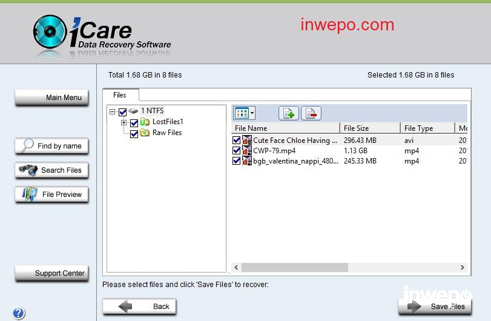Click the 296.43 MB size cell

pyautogui.click(x=360, y=141)
